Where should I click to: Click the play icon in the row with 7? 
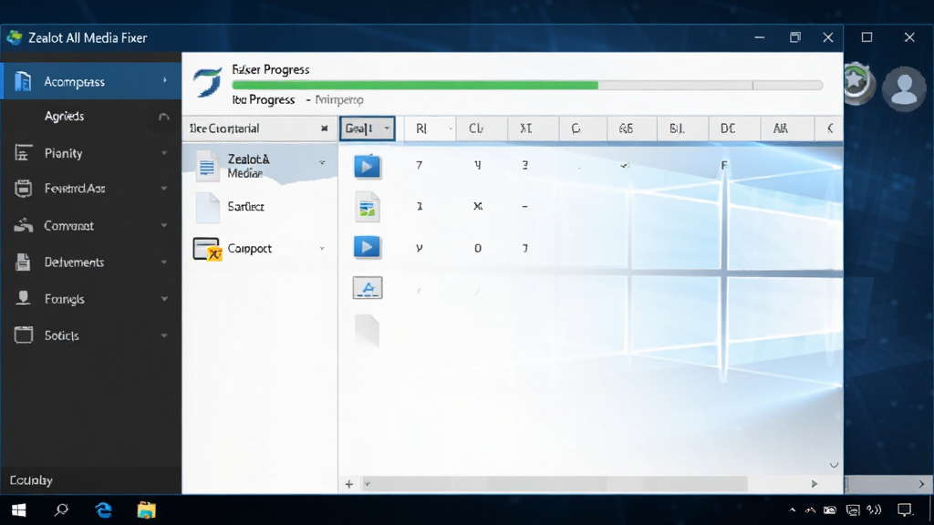(x=367, y=166)
